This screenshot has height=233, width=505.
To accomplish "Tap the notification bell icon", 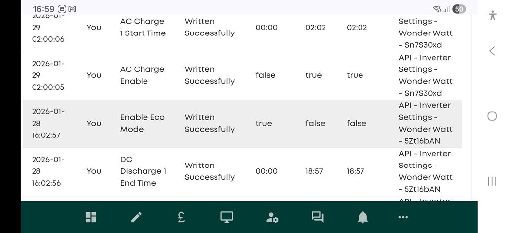I will point(363,217).
